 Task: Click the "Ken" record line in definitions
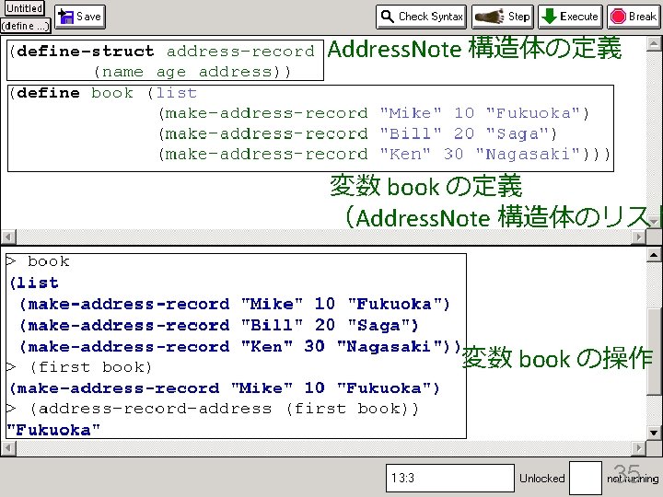pos(384,154)
